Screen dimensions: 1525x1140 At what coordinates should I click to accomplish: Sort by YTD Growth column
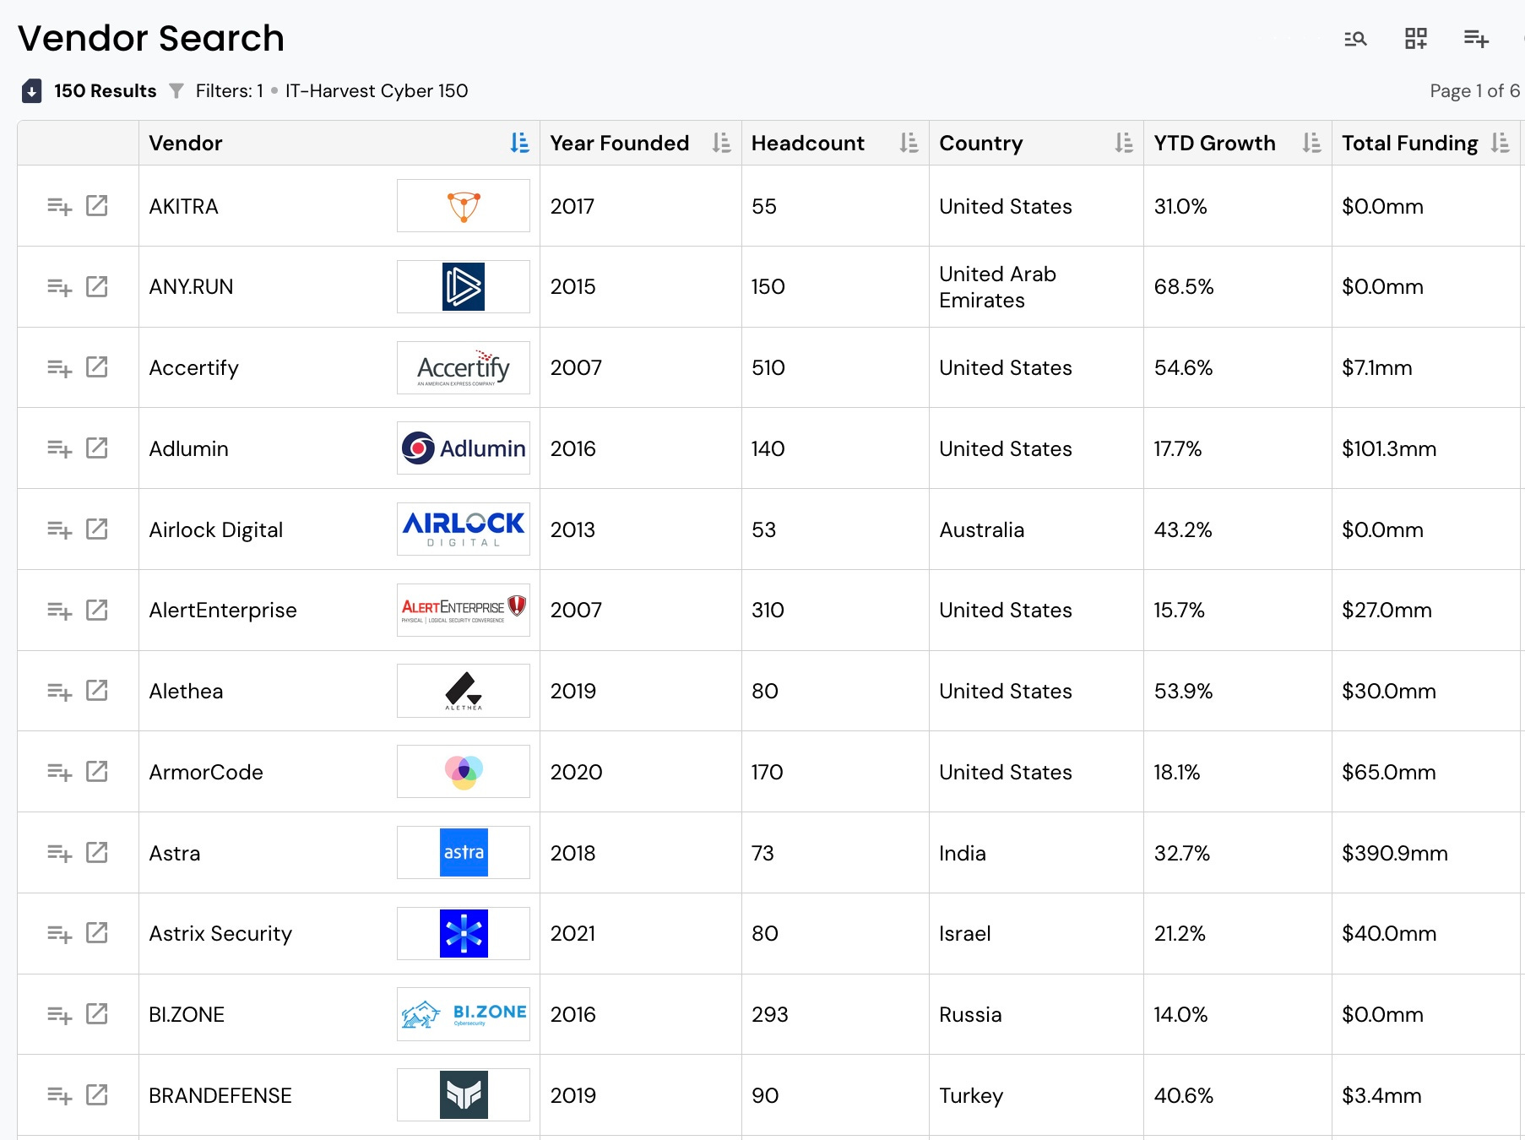(1311, 143)
